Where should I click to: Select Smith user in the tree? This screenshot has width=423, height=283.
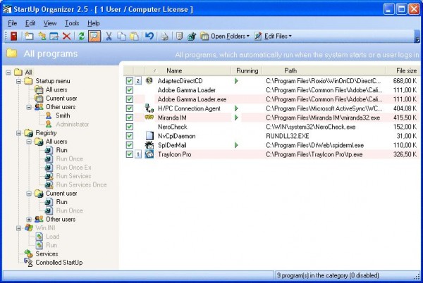tap(63, 115)
